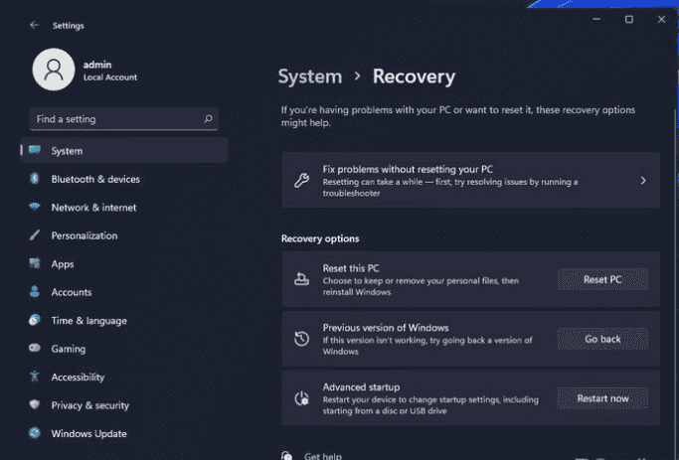The width and height of the screenshot is (679, 460).
Task: Click the Gaming controller icon
Action: click(35, 350)
